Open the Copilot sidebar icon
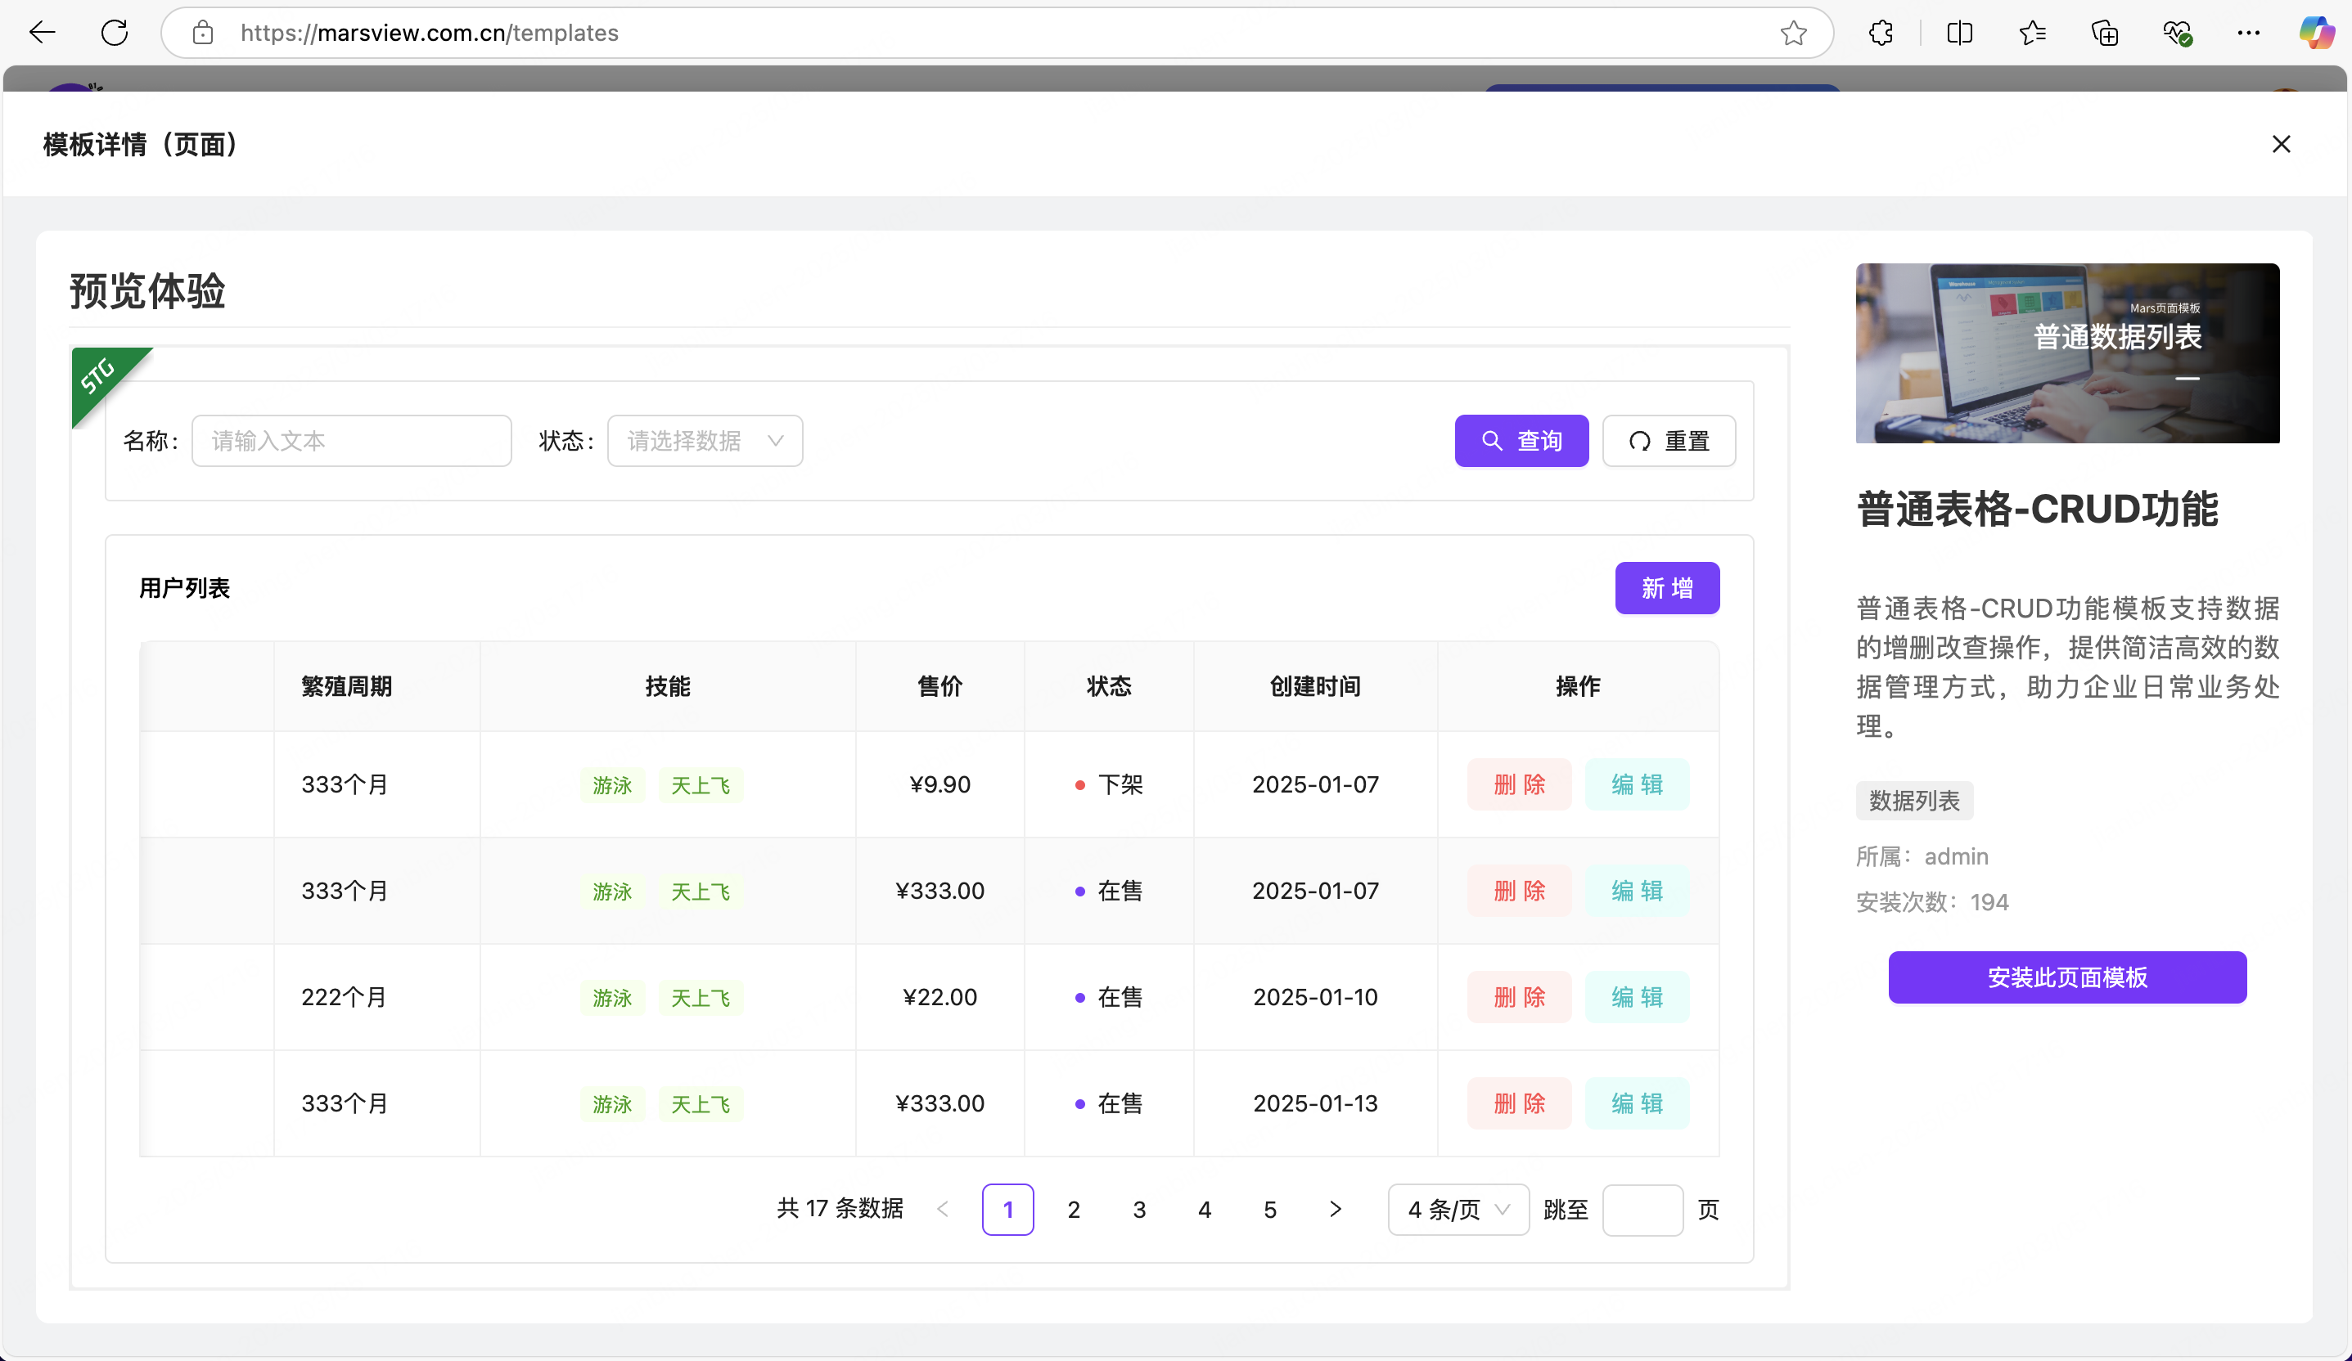2352x1361 pixels. pyautogui.click(x=2317, y=33)
